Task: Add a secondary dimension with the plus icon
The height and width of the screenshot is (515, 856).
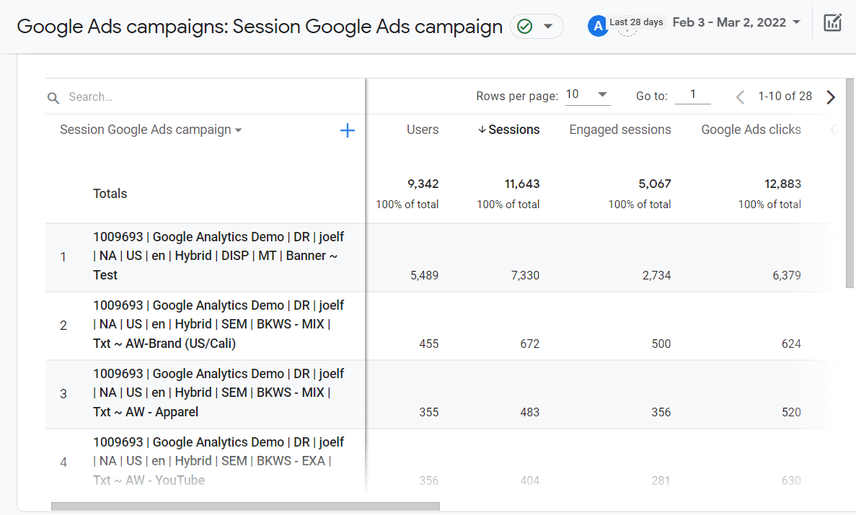Action: (x=347, y=130)
